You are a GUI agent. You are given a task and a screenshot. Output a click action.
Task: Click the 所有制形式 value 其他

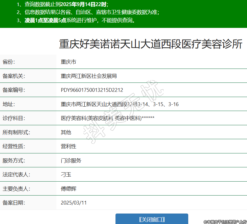click(66, 132)
